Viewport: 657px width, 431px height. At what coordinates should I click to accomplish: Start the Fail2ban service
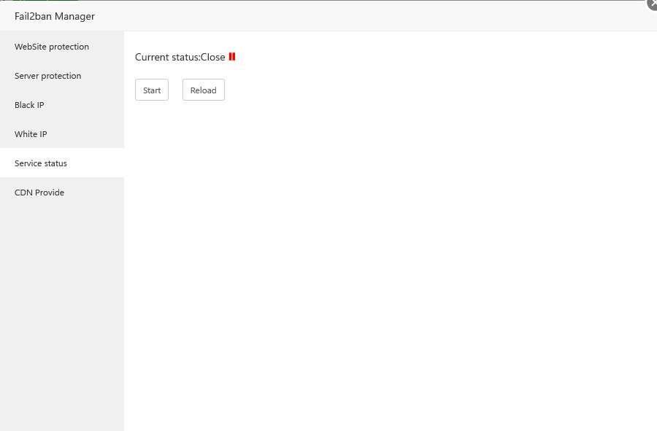152,90
